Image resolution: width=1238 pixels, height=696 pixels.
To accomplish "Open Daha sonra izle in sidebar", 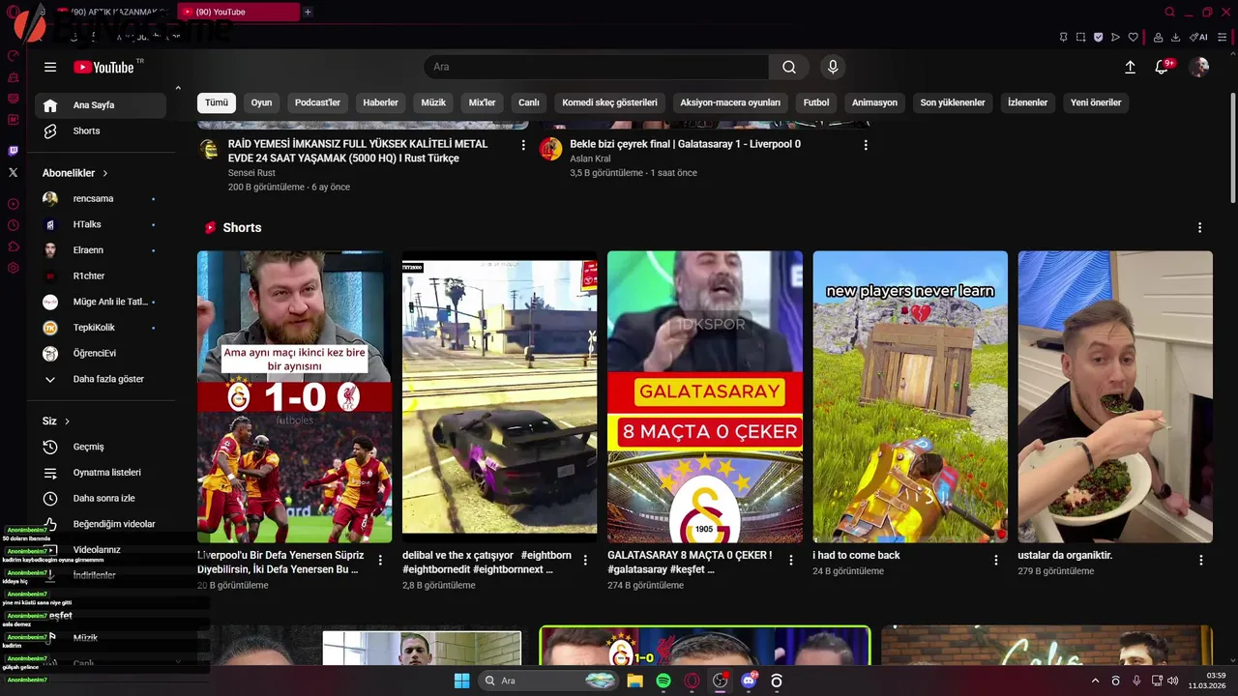I will tap(101, 498).
